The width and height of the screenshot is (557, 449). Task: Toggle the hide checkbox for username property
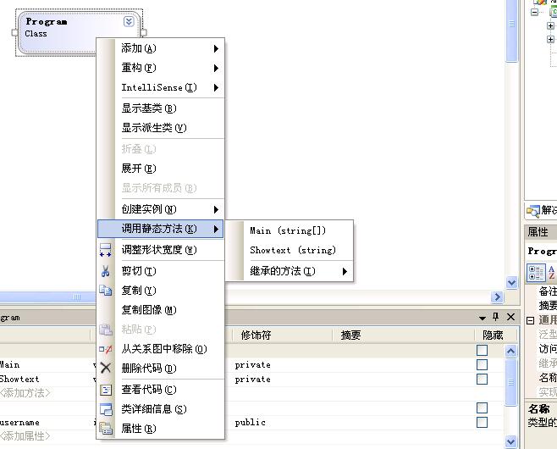[482, 422]
